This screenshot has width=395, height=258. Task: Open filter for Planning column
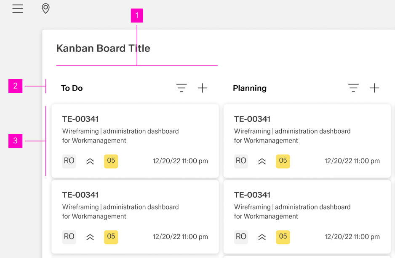click(x=353, y=88)
